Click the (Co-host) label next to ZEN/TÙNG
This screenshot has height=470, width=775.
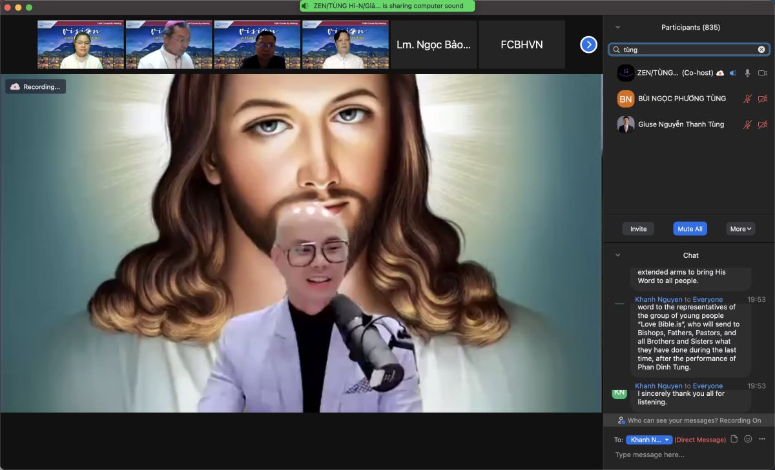(697, 73)
